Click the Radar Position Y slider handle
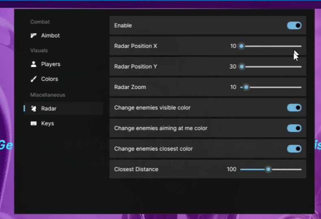Screen dimensions: 321x219 click(242, 67)
